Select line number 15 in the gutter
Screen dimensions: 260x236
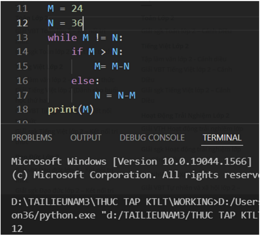click(x=22, y=66)
